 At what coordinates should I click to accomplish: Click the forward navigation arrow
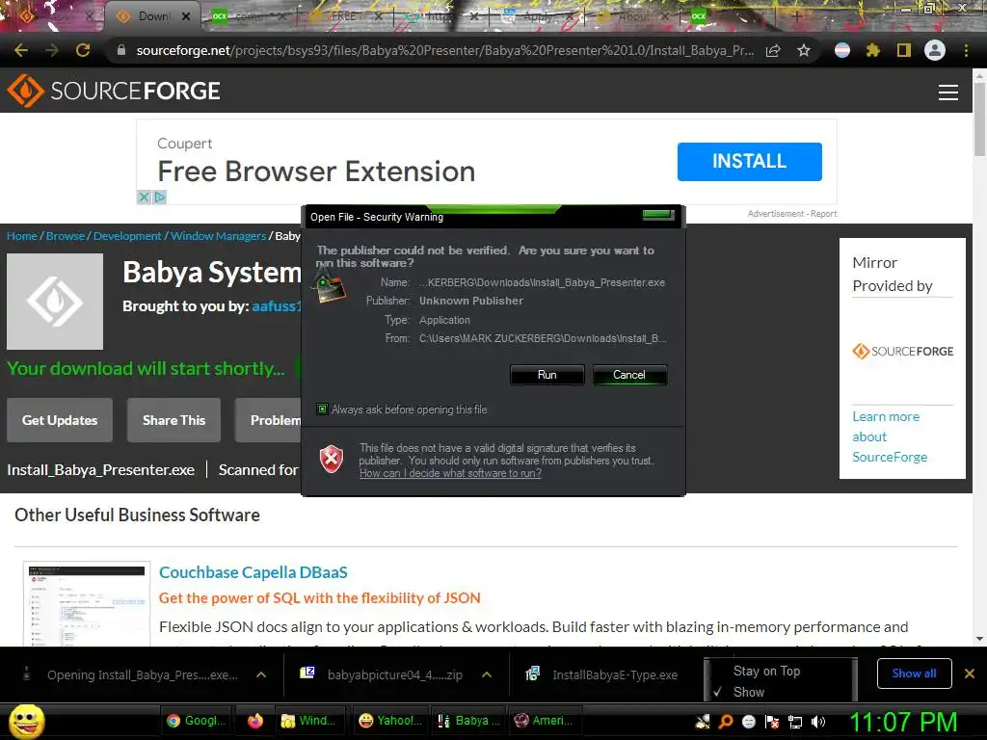pyautogui.click(x=52, y=50)
